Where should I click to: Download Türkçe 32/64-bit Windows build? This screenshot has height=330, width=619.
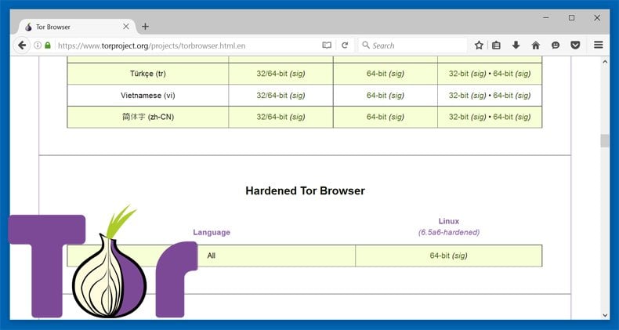(272, 74)
